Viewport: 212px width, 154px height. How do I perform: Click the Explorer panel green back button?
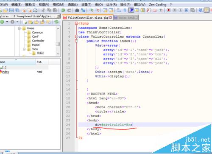click(x=2, y=22)
